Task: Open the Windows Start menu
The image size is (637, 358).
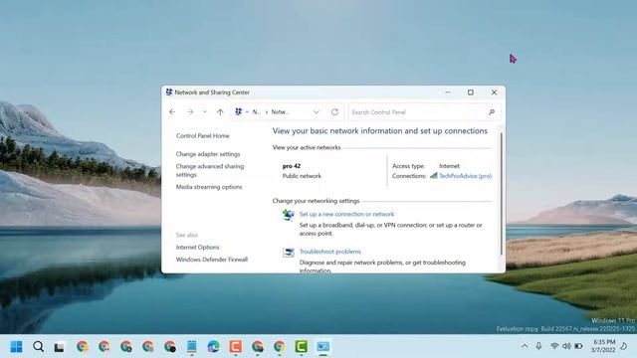Action: coord(16,347)
